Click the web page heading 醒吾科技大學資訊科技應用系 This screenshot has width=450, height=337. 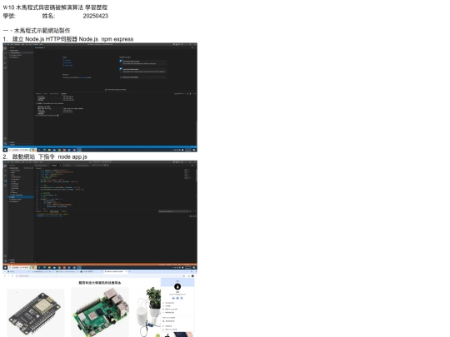(x=100, y=283)
